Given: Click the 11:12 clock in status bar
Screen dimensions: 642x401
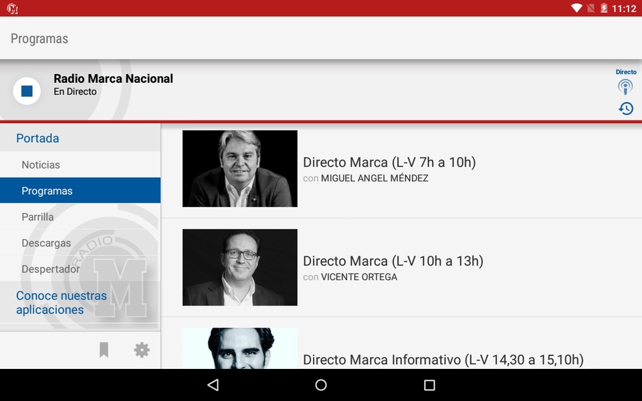Looking at the screenshot, I should pos(624,9).
